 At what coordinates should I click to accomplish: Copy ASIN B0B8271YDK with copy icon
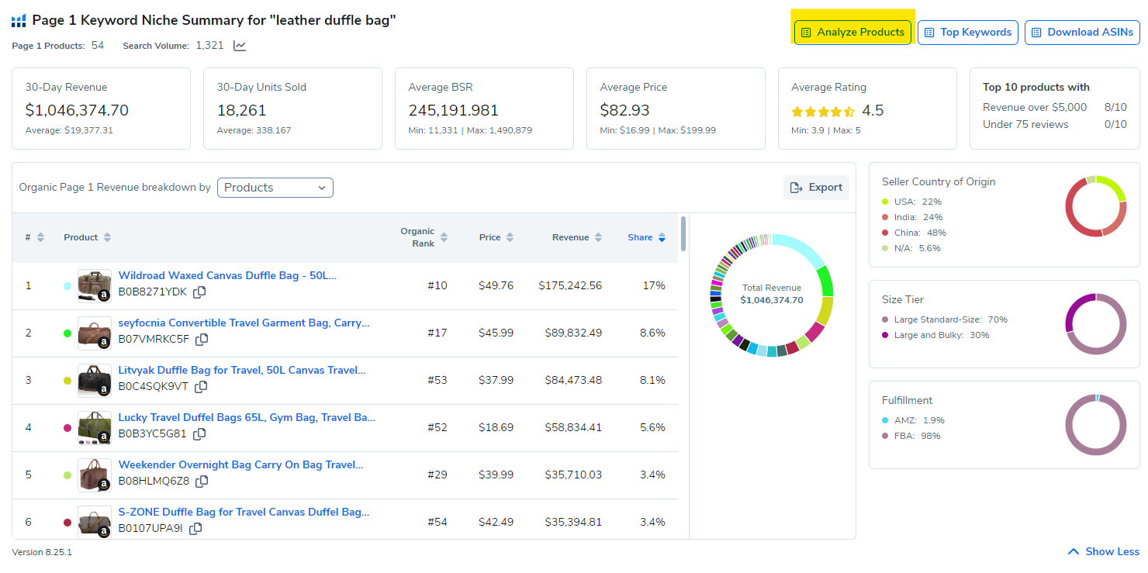(199, 292)
